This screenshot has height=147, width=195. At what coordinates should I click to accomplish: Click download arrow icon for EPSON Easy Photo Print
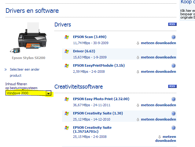point(138,105)
